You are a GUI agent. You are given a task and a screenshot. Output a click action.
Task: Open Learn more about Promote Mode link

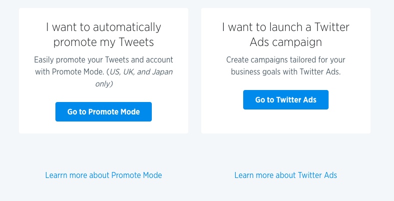[x=103, y=175]
